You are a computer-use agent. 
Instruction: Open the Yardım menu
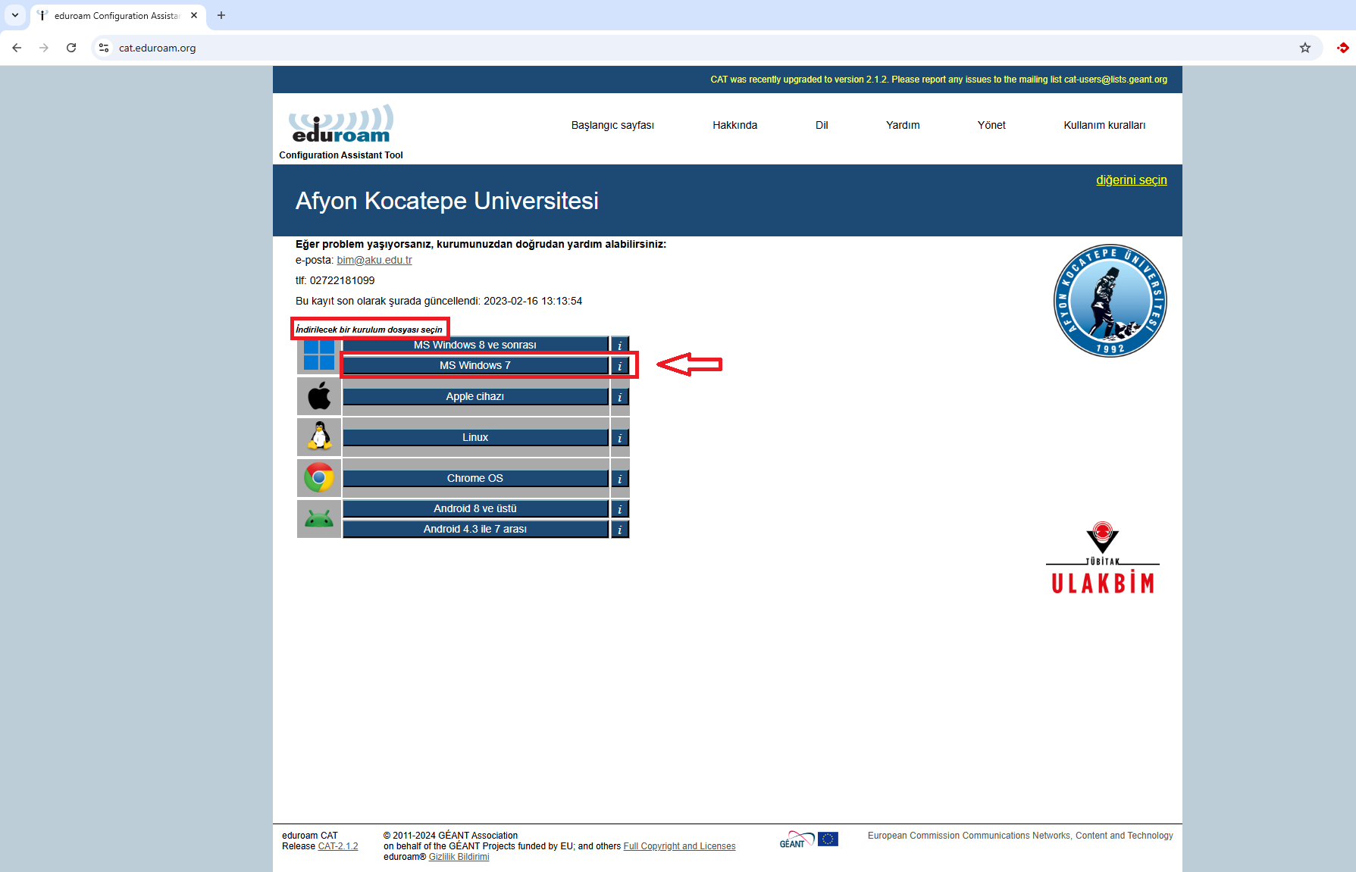pos(903,125)
